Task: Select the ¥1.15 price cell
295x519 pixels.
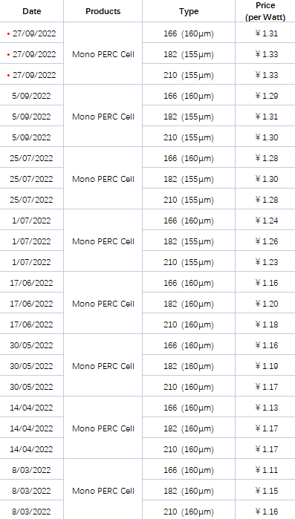Action: pos(267,491)
